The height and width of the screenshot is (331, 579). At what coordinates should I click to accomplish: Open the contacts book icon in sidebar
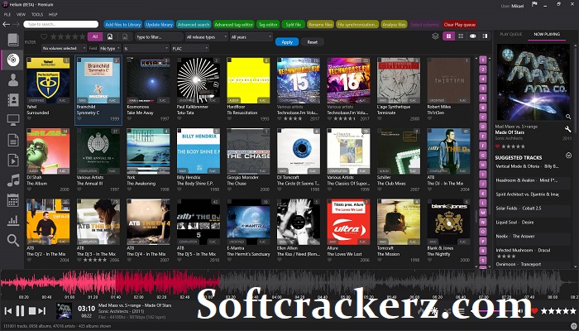click(13, 100)
